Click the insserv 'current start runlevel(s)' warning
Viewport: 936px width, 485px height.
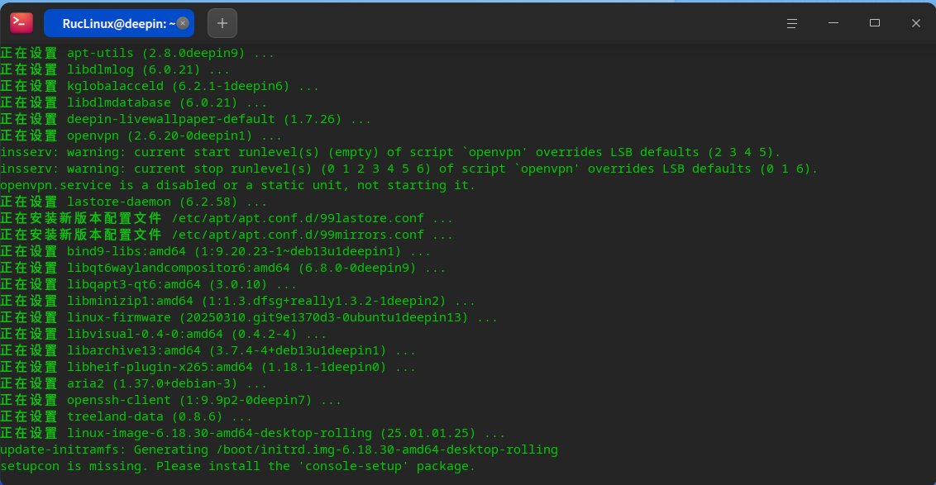390,152
